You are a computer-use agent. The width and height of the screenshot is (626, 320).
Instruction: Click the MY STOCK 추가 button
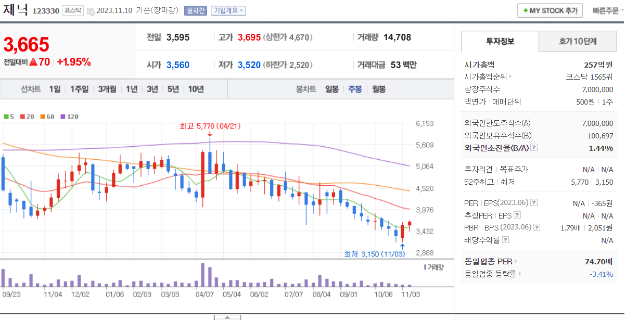point(550,10)
